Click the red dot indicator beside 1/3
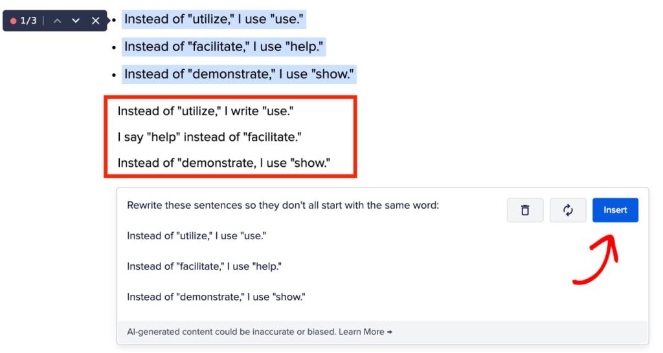The image size is (663, 353). click(13, 21)
